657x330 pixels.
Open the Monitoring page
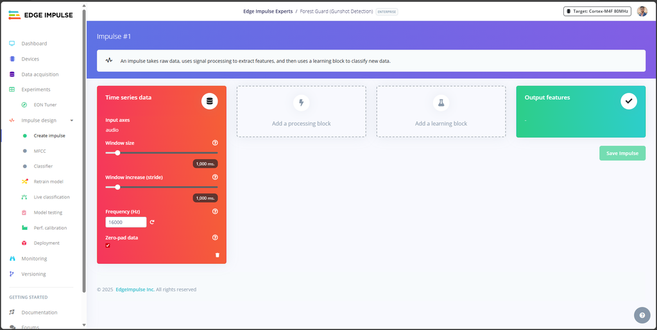click(34, 259)
